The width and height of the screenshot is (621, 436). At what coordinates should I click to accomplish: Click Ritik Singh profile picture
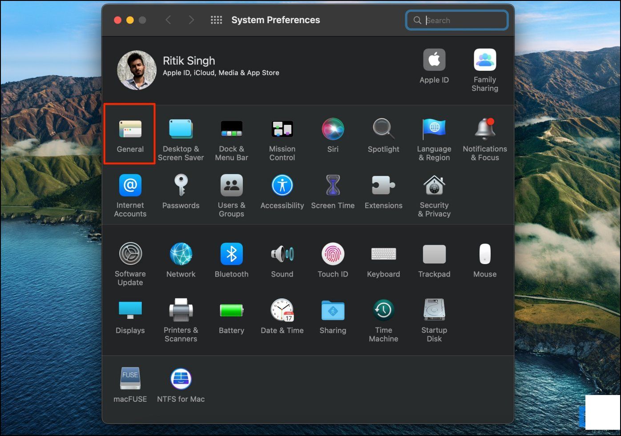click(137, 70)
